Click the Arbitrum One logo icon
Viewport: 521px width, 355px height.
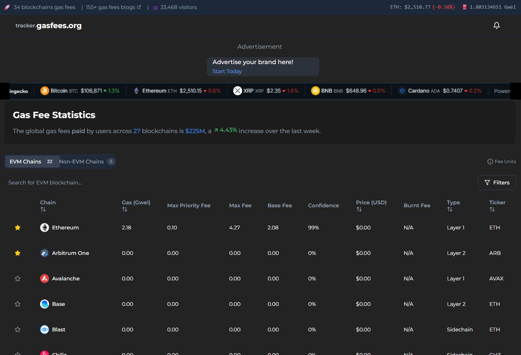click(45, 253)
